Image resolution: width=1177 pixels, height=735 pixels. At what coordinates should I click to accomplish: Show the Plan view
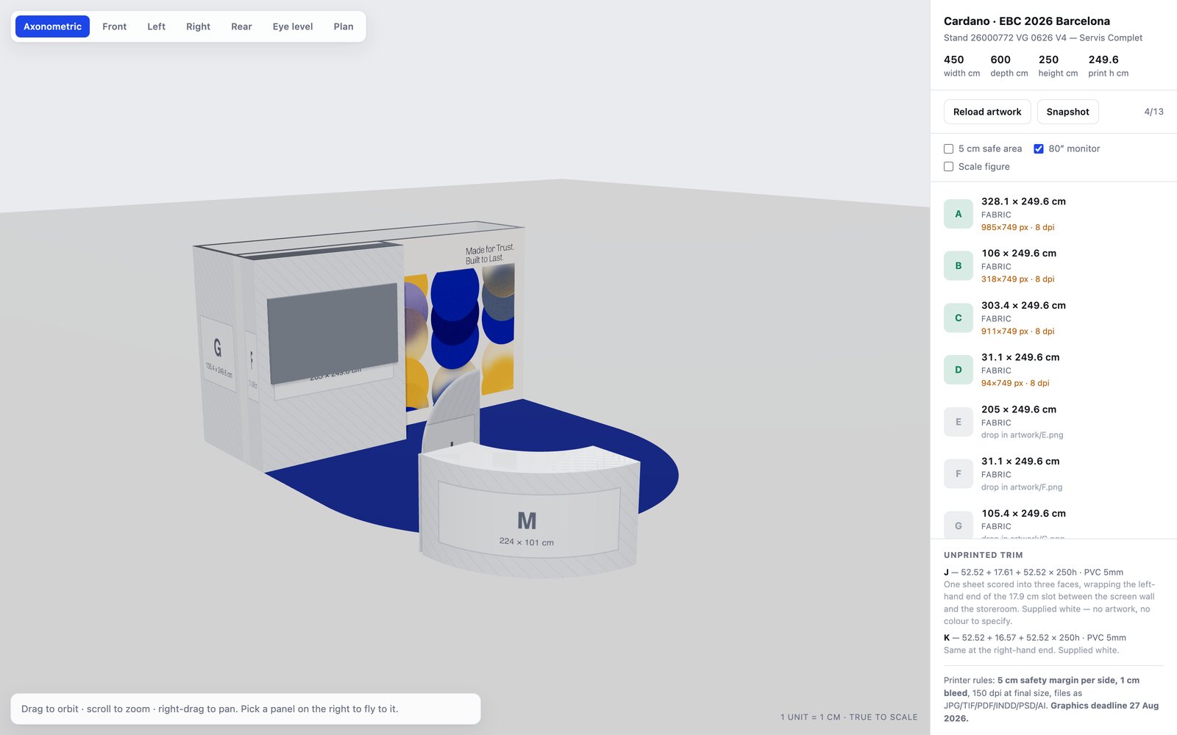tap(344, 26)
